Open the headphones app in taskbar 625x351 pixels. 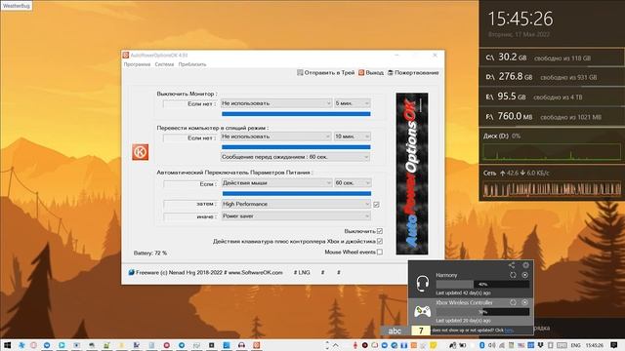pyautogui.click(x=241, y=345)
